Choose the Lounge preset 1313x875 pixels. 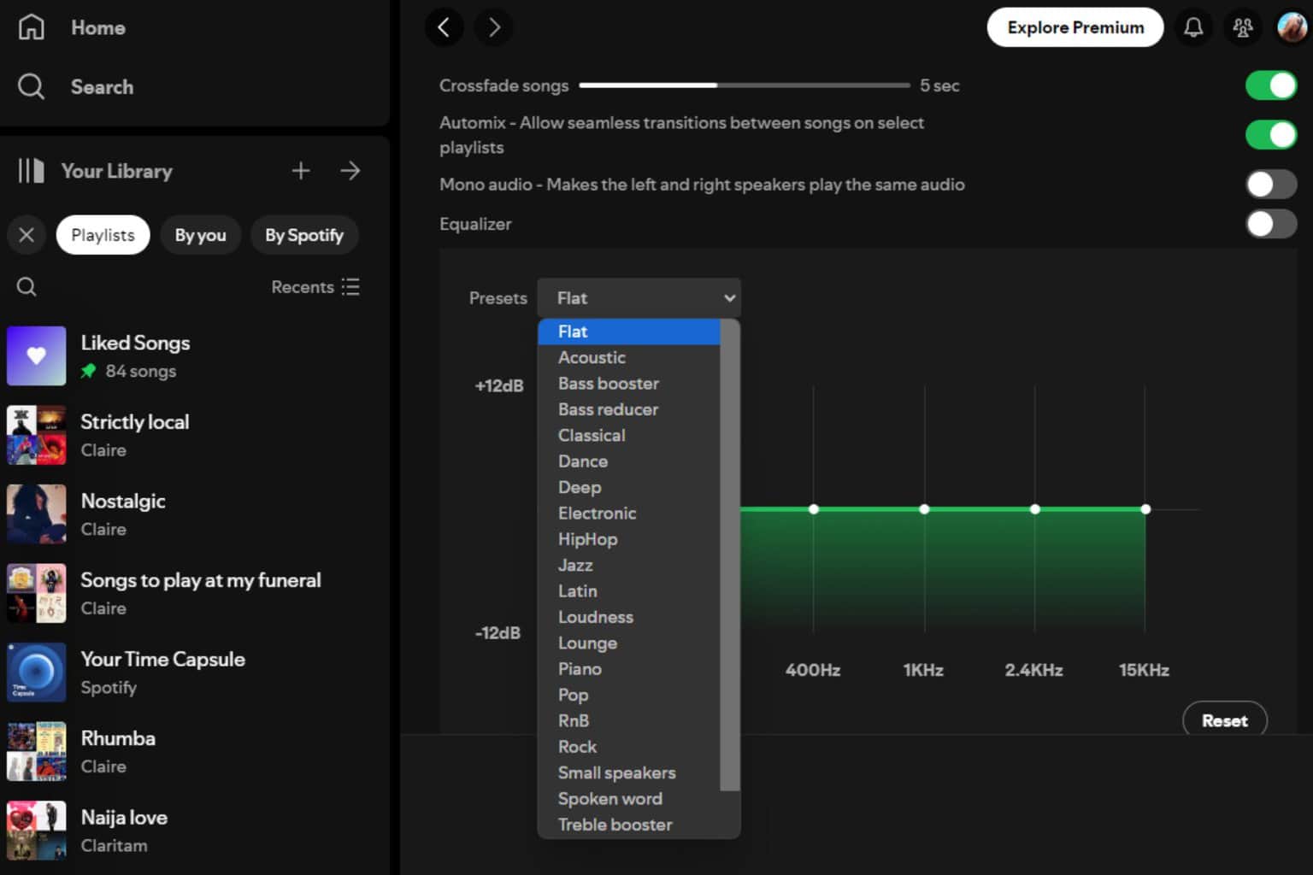pyautogui.click(x=629, y=643)
